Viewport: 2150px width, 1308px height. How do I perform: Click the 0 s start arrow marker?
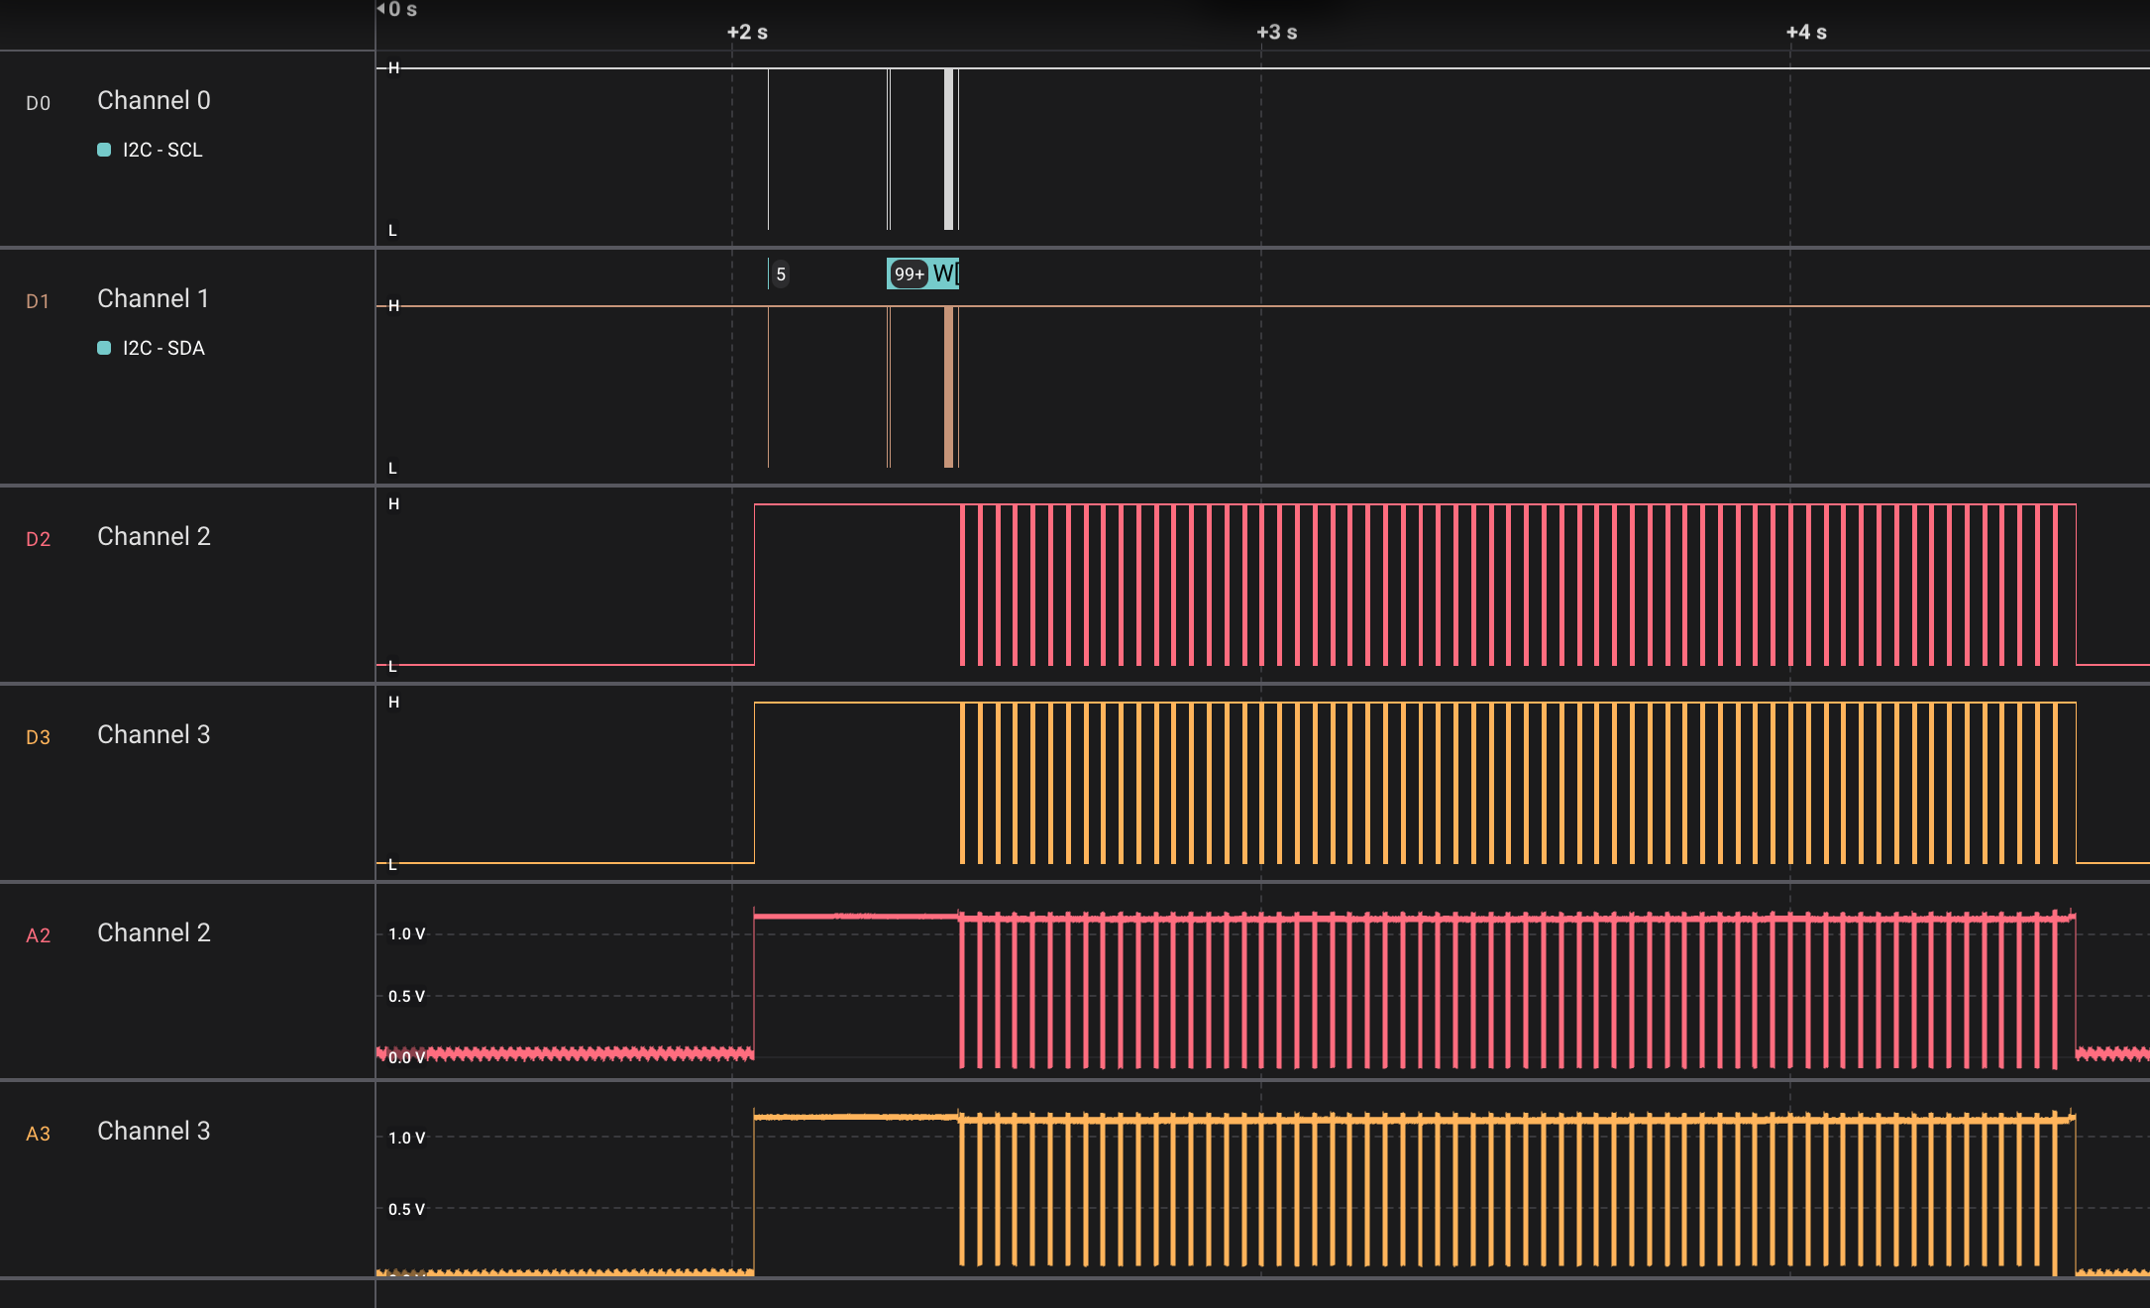click(x=381, y=9)
